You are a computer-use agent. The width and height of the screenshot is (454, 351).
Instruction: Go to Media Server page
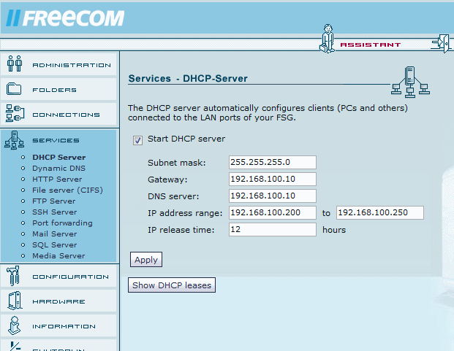58,255
